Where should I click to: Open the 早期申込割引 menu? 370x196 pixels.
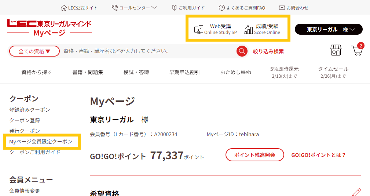click(x=184, y=72)
